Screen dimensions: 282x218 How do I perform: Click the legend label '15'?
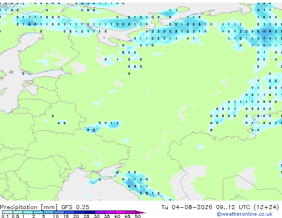point(66,216)
